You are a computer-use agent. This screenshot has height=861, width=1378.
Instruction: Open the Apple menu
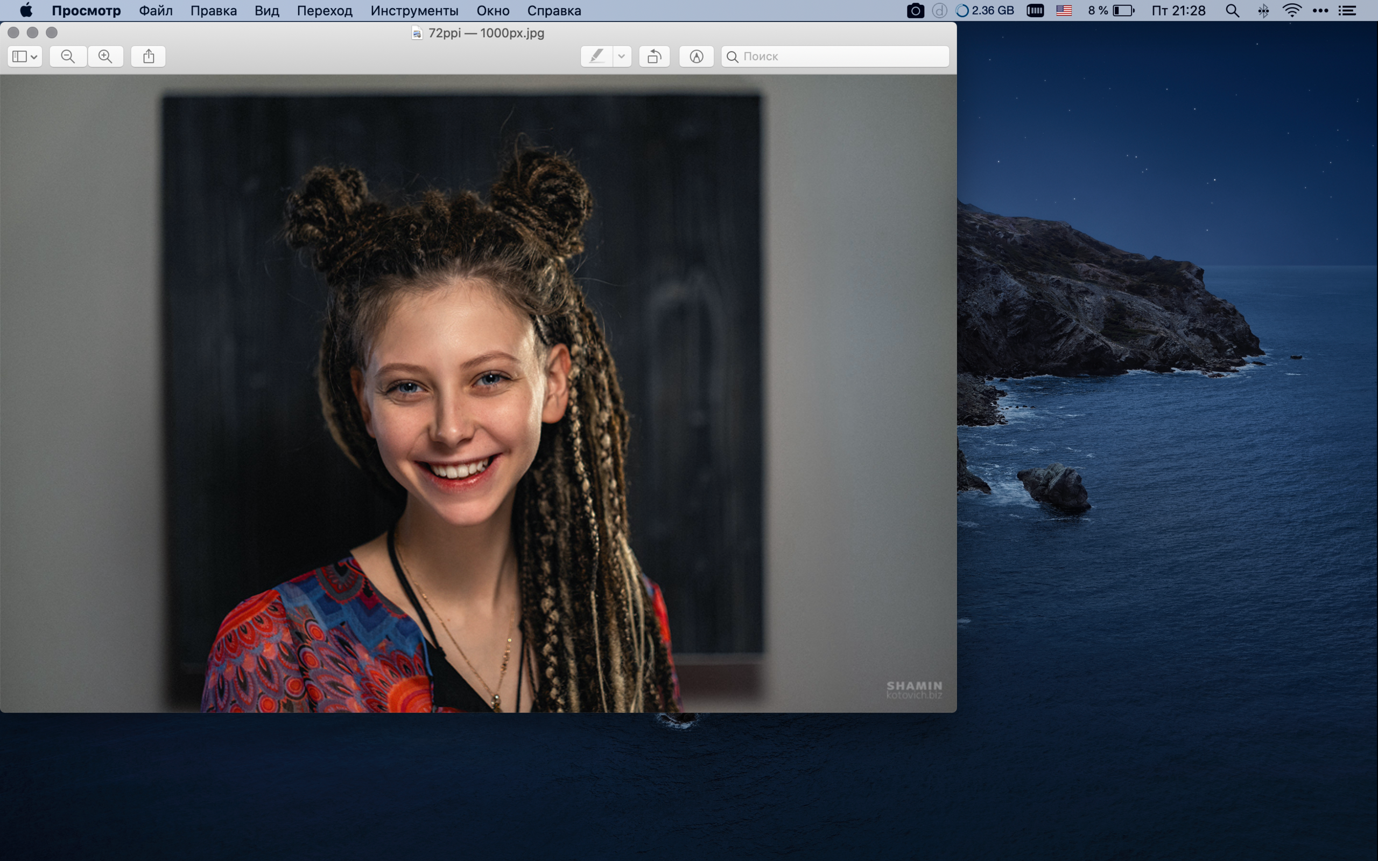tap(26, 11)
